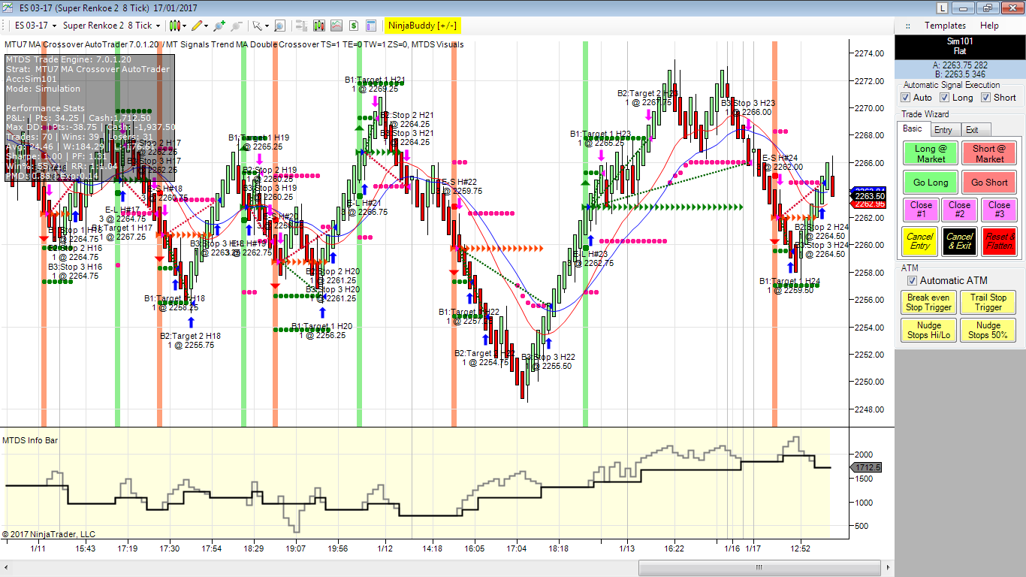
Task: Click the 'B1:Target 1 H21' chart label
Action: click(x=375, y=80)
